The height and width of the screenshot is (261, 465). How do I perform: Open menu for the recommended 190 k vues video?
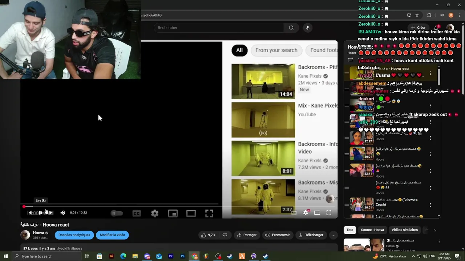(439, 242)
